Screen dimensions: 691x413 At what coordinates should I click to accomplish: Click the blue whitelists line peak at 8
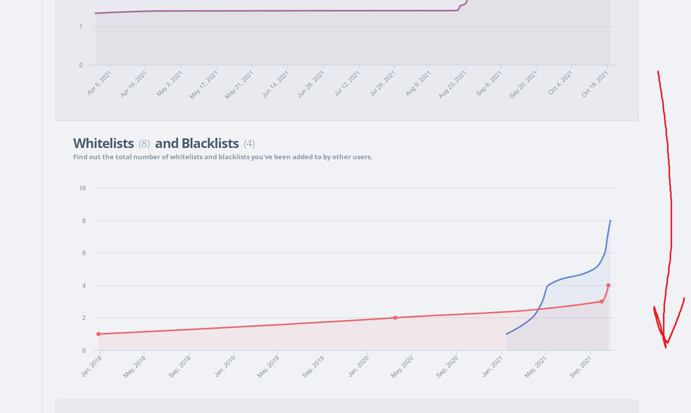[610, 221]
